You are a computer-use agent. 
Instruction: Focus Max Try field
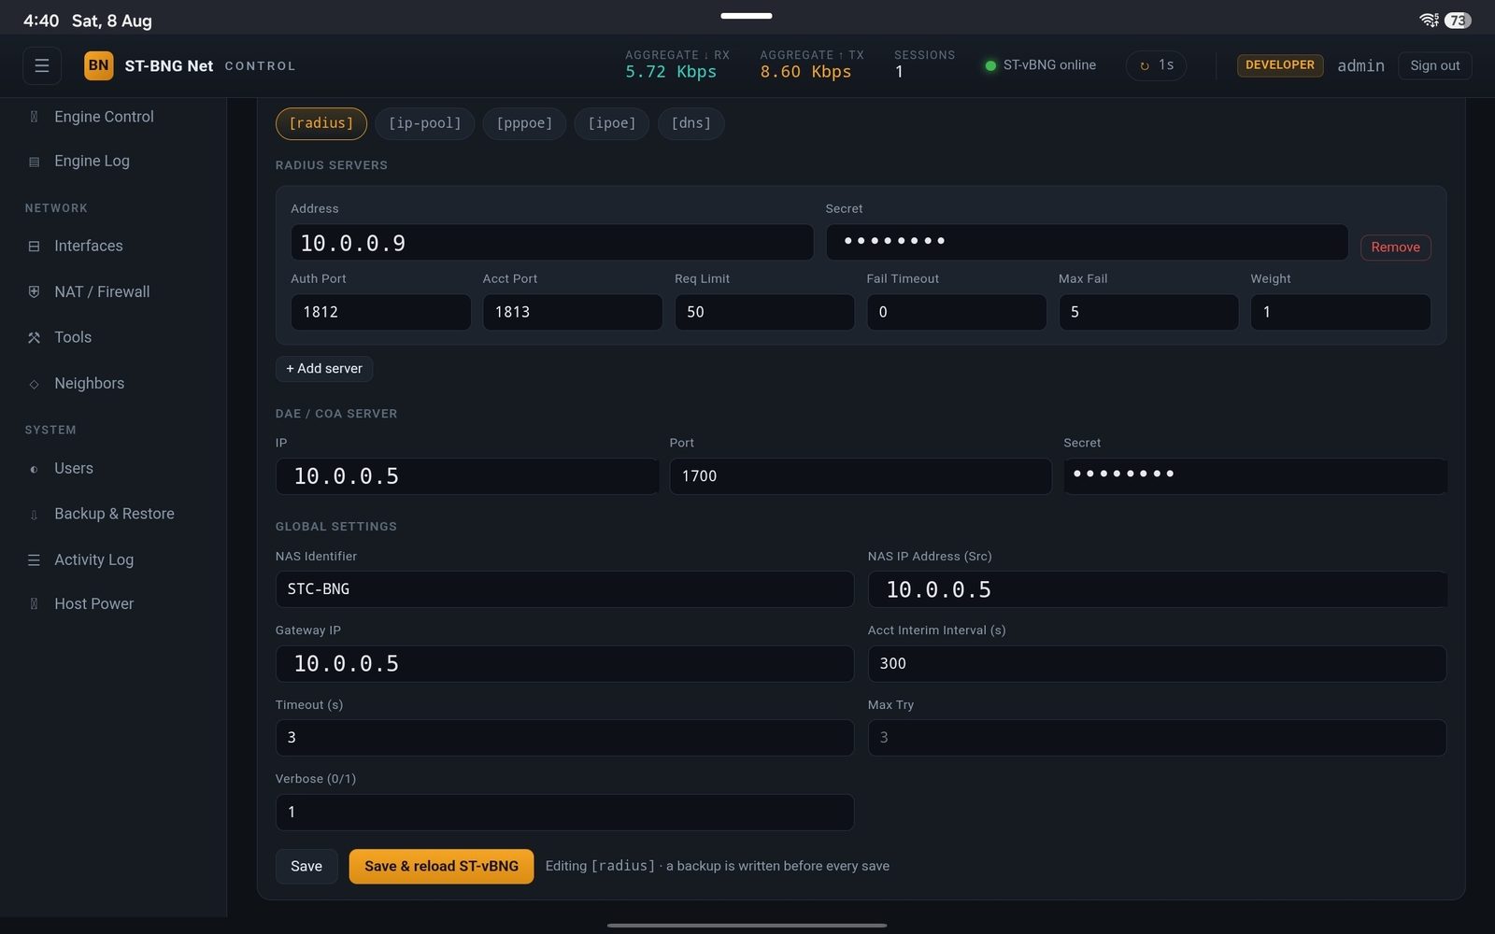point(1157,738)
